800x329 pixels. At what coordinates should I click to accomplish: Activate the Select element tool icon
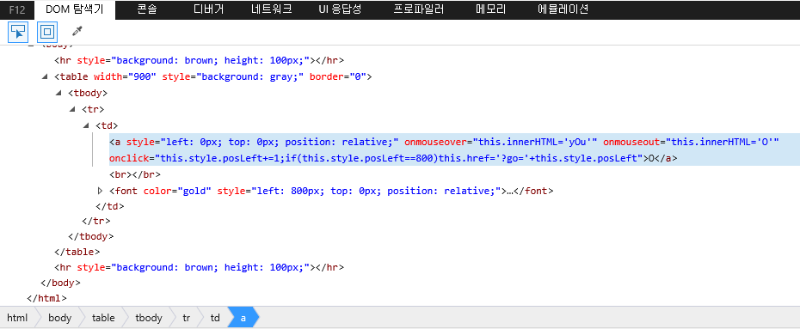[x=18, y=32]
